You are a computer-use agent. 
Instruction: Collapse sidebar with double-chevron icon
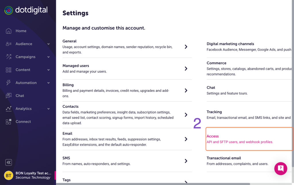9,163
